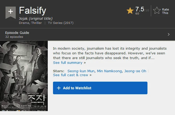
Task: Click the Falsify poster thumbnail
Action: (24, 76)
